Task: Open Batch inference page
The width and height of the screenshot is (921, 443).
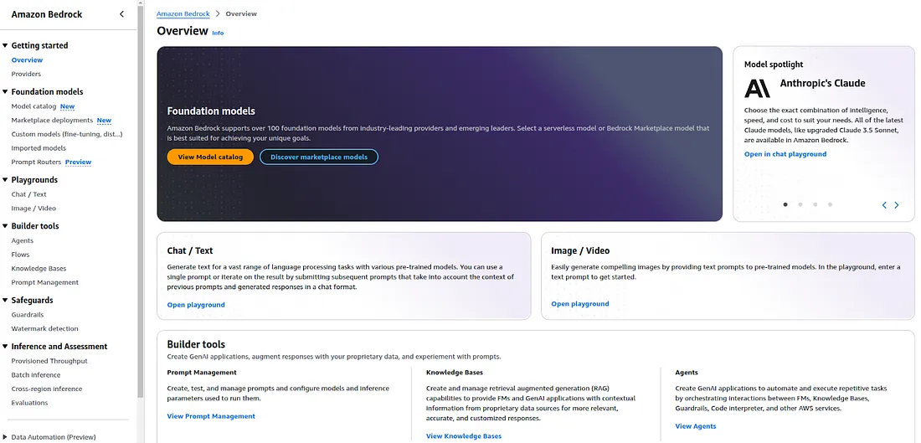Action: coord(36,375)
